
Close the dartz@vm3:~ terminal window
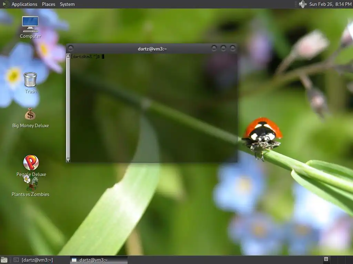pyautogui.click(x=233, y=48)
